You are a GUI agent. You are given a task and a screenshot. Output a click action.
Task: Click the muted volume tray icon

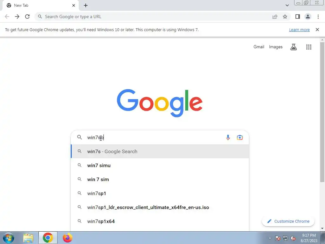(x=293, y=238)
